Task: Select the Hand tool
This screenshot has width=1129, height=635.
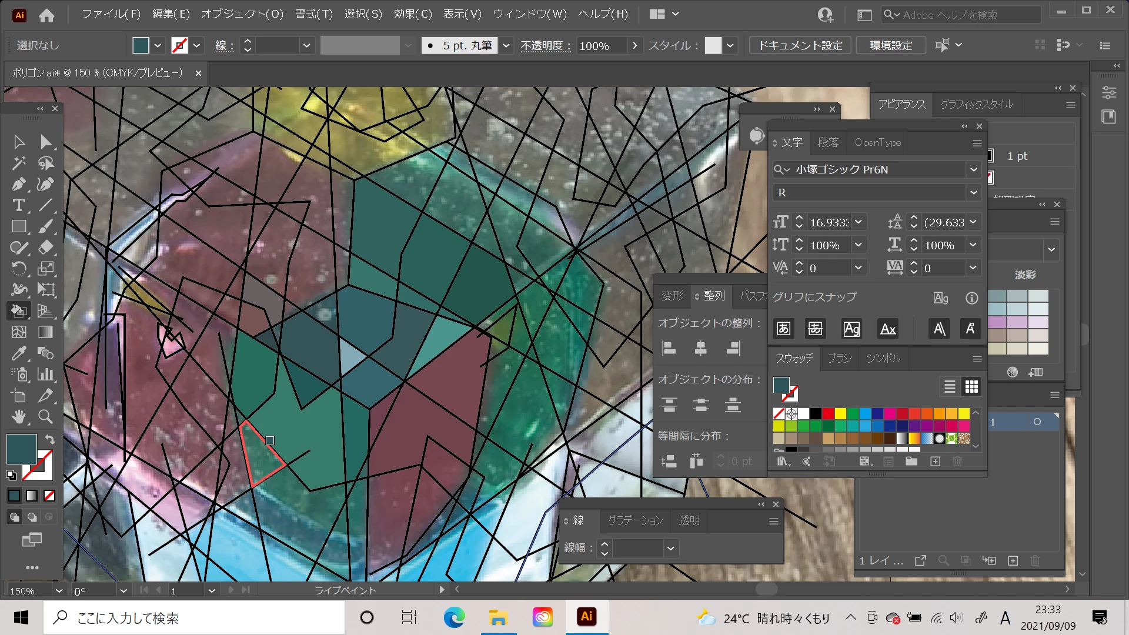Action: point(18,417)
